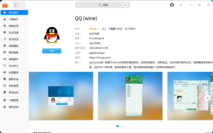Click the crown icon for 下载排行
The image size is (213, 133).
[5, 19]
